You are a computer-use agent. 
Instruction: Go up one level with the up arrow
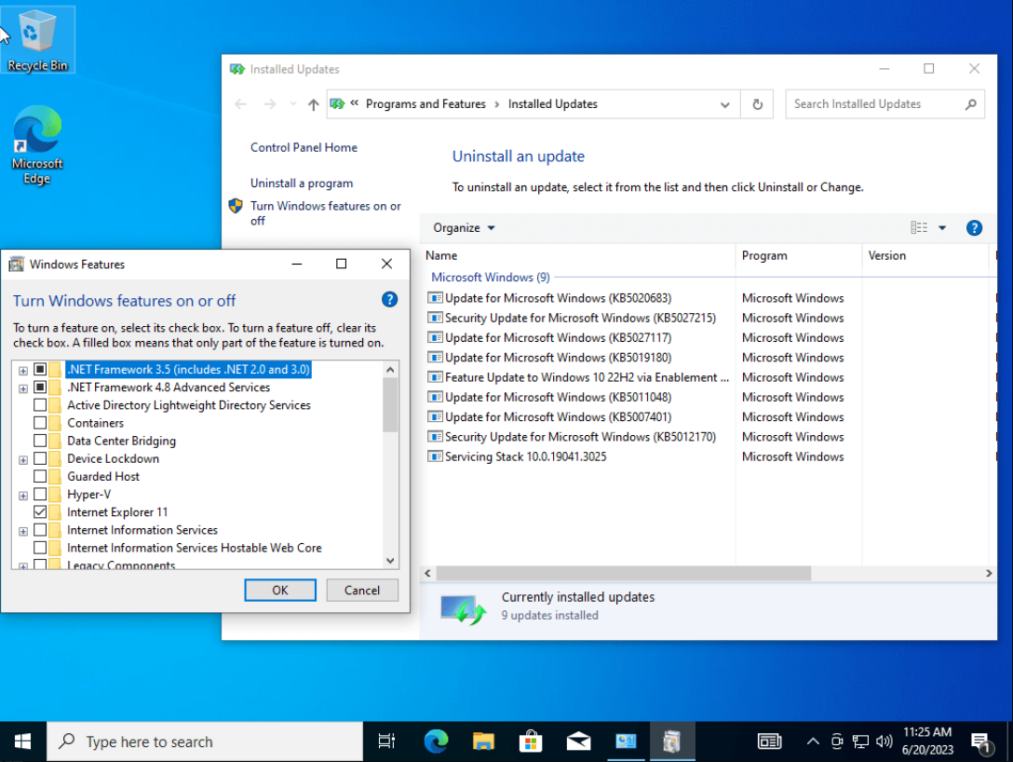click(x=314, y=104)
